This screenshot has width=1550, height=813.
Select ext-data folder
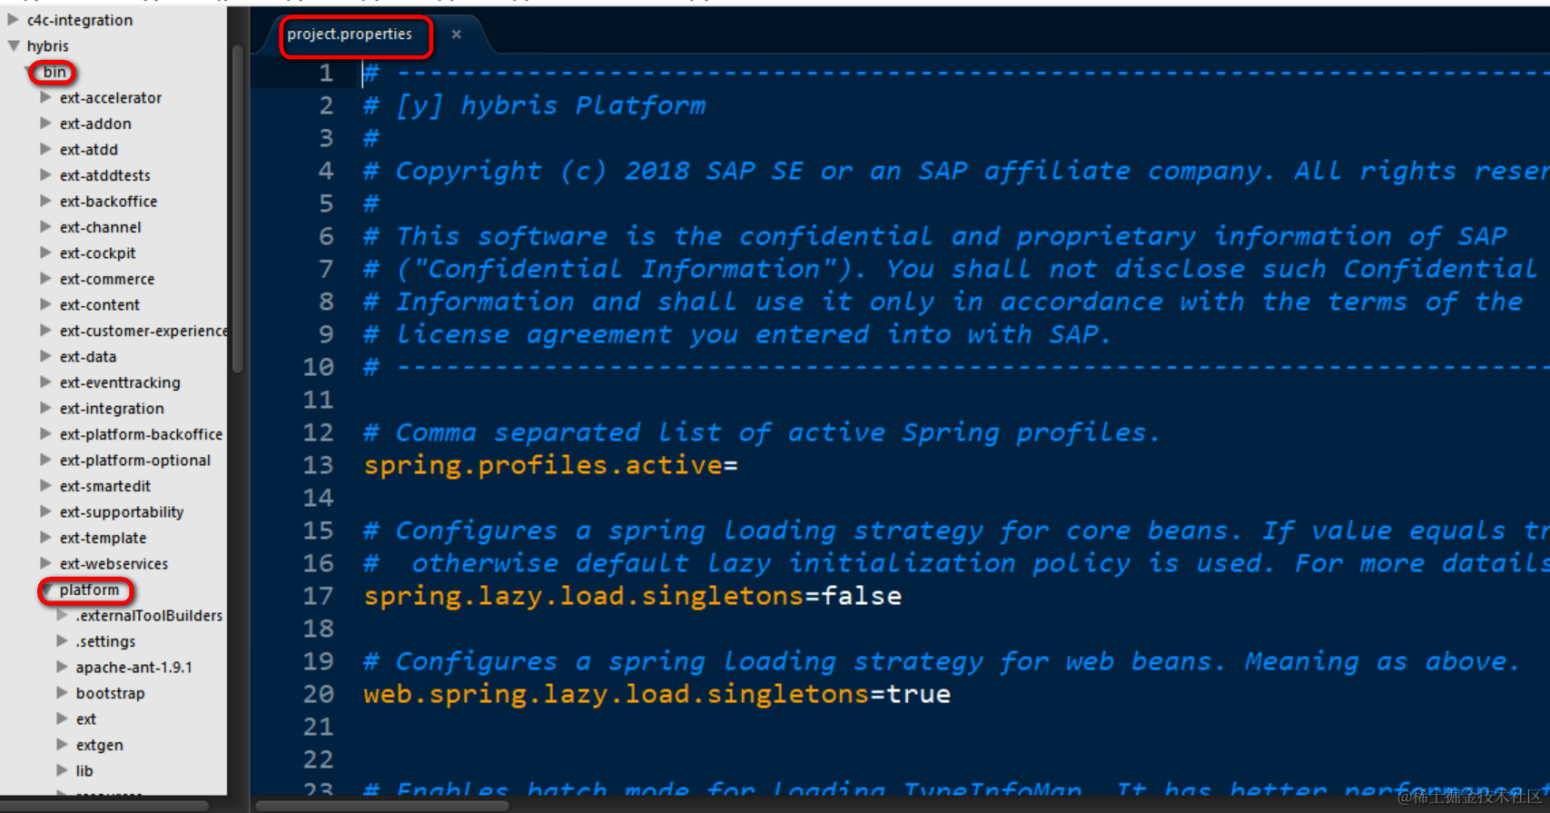pos(87,356)
